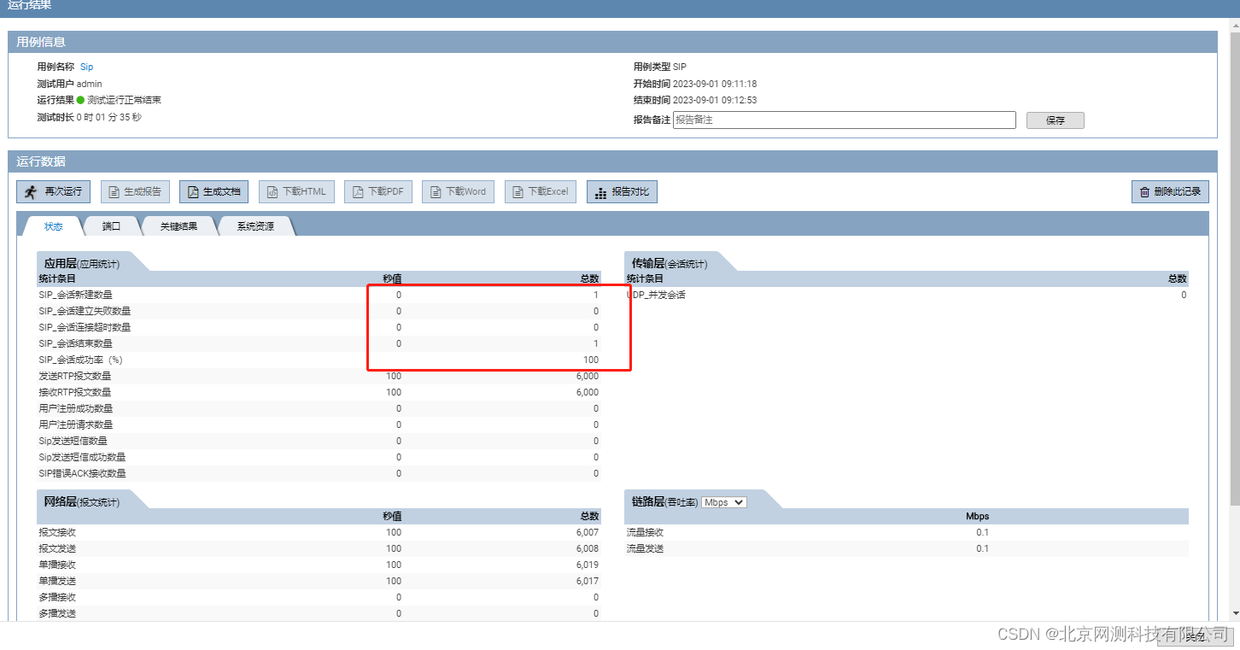
Task: Open the Sip test case name link
Action: coord(86,67)
